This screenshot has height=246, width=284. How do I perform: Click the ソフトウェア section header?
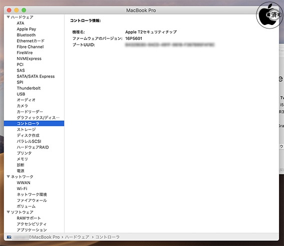[x=22, y=212]
